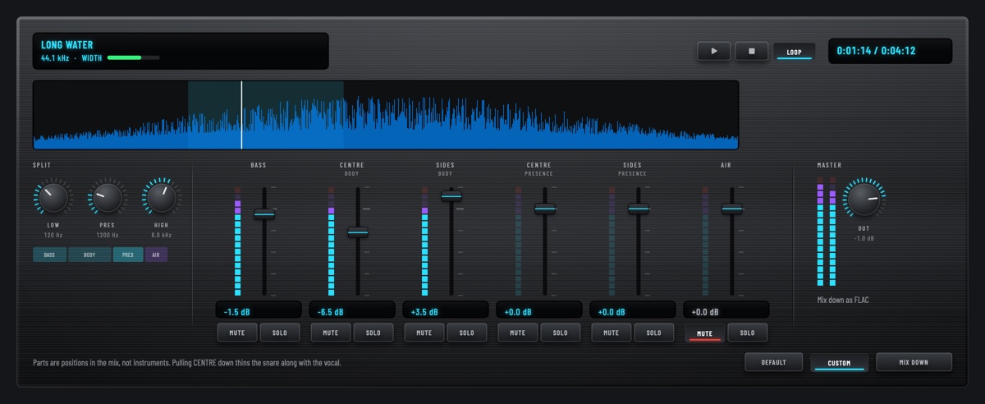Mute the SIDES BODY channel
The image size is (985, 404).
pos(424,333)
